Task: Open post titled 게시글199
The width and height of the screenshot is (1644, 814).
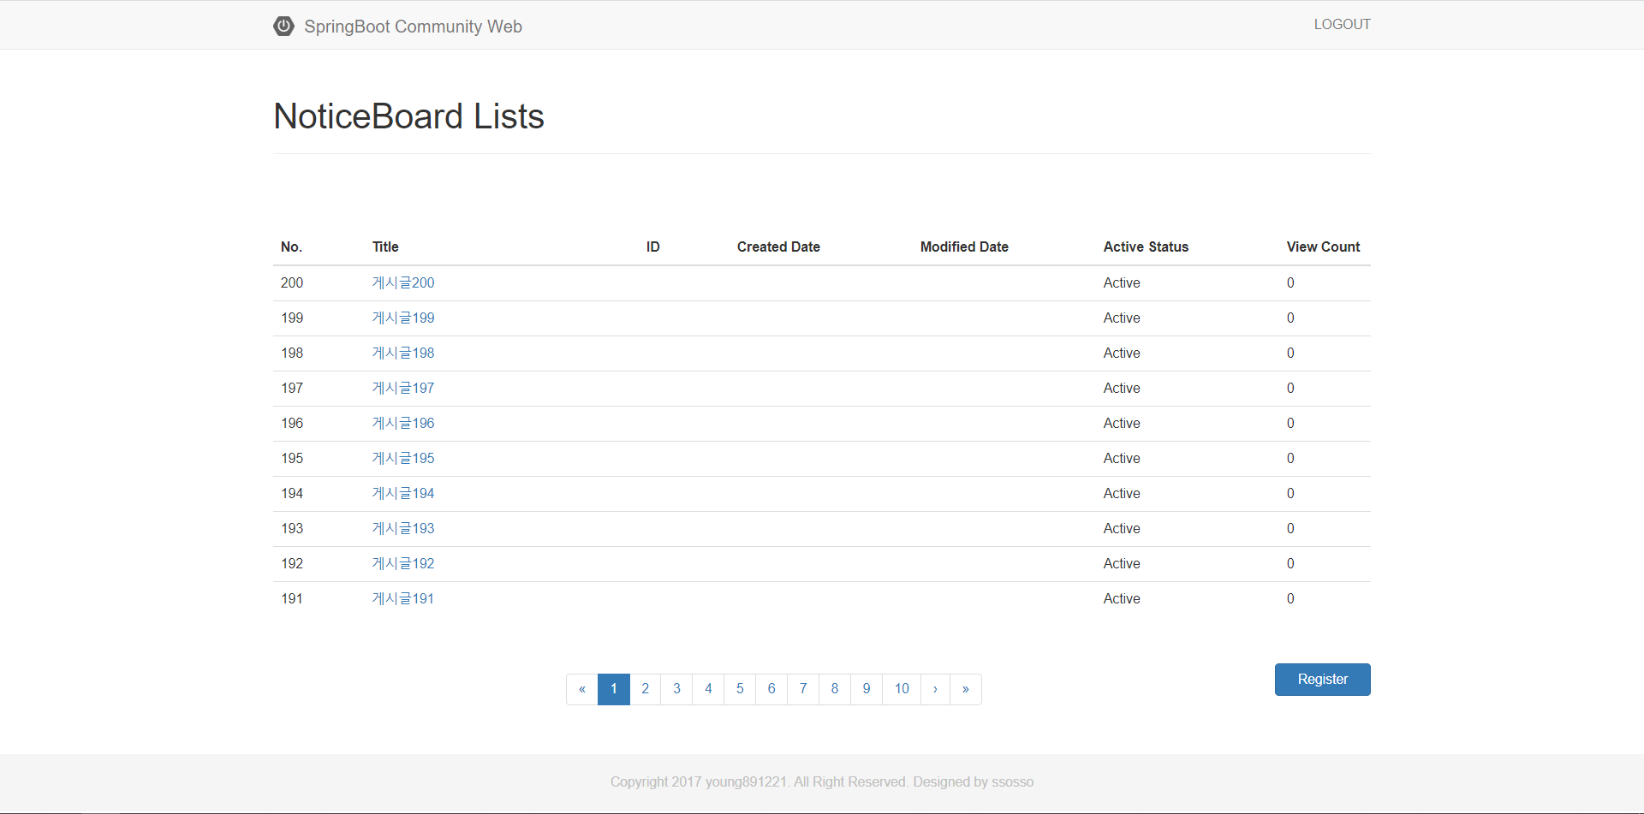Action: point(402,318)
